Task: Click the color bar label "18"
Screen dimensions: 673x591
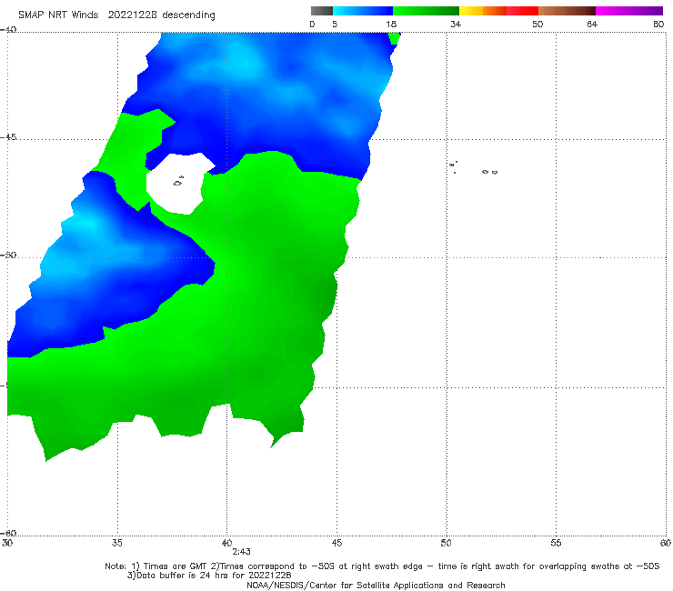Action: coord(391,24)
